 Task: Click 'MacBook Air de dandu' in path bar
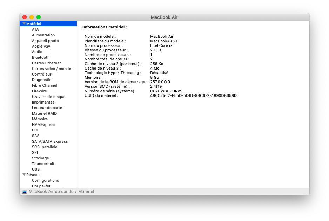(x=51, y=192)
